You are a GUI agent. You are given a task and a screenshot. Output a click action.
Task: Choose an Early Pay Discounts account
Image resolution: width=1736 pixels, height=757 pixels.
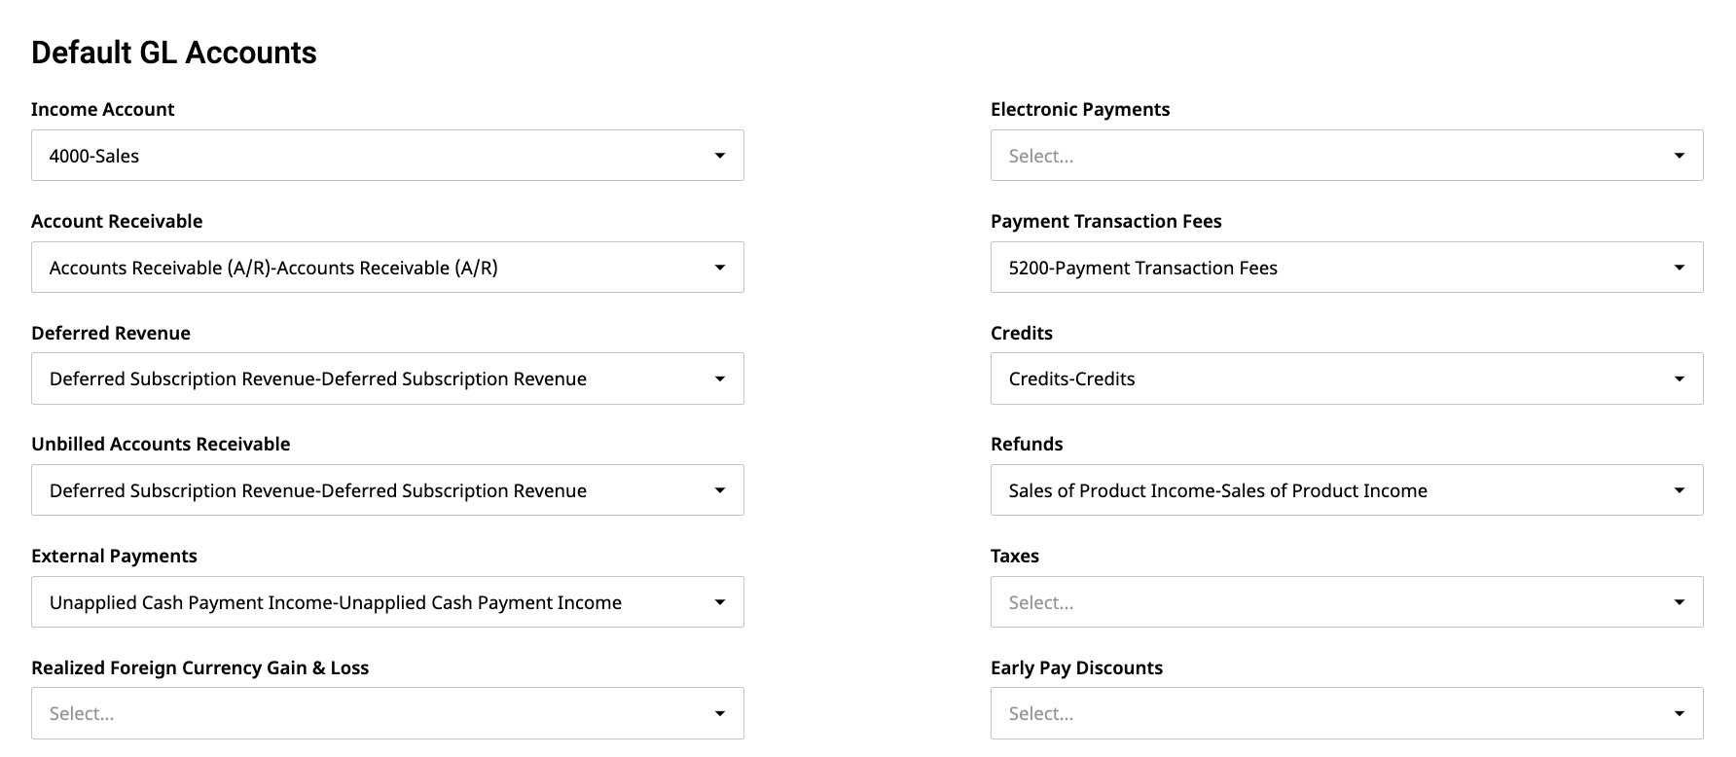pyautogui.click(x=1347, y=713)
